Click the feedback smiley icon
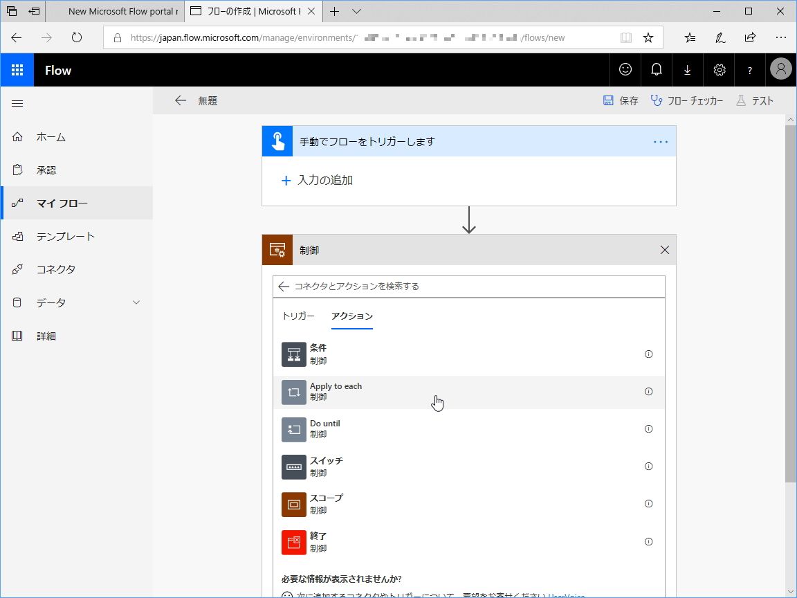The height and width of the screenshot is (598, 797). point(625,70)
